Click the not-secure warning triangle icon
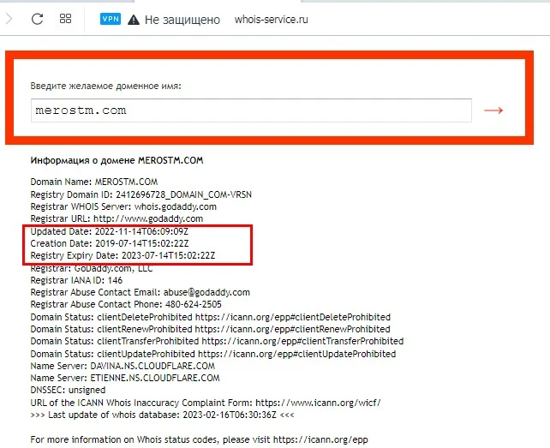This screenshot has height=448, width=550. pos(134,20)
